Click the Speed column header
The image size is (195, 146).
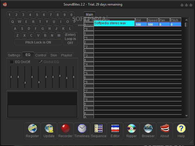(x=153, y=20)
